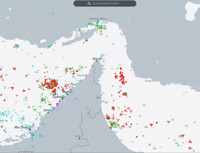Click the Ras Al Khaimah map label
200x153 pixels.
coord(86,75)
